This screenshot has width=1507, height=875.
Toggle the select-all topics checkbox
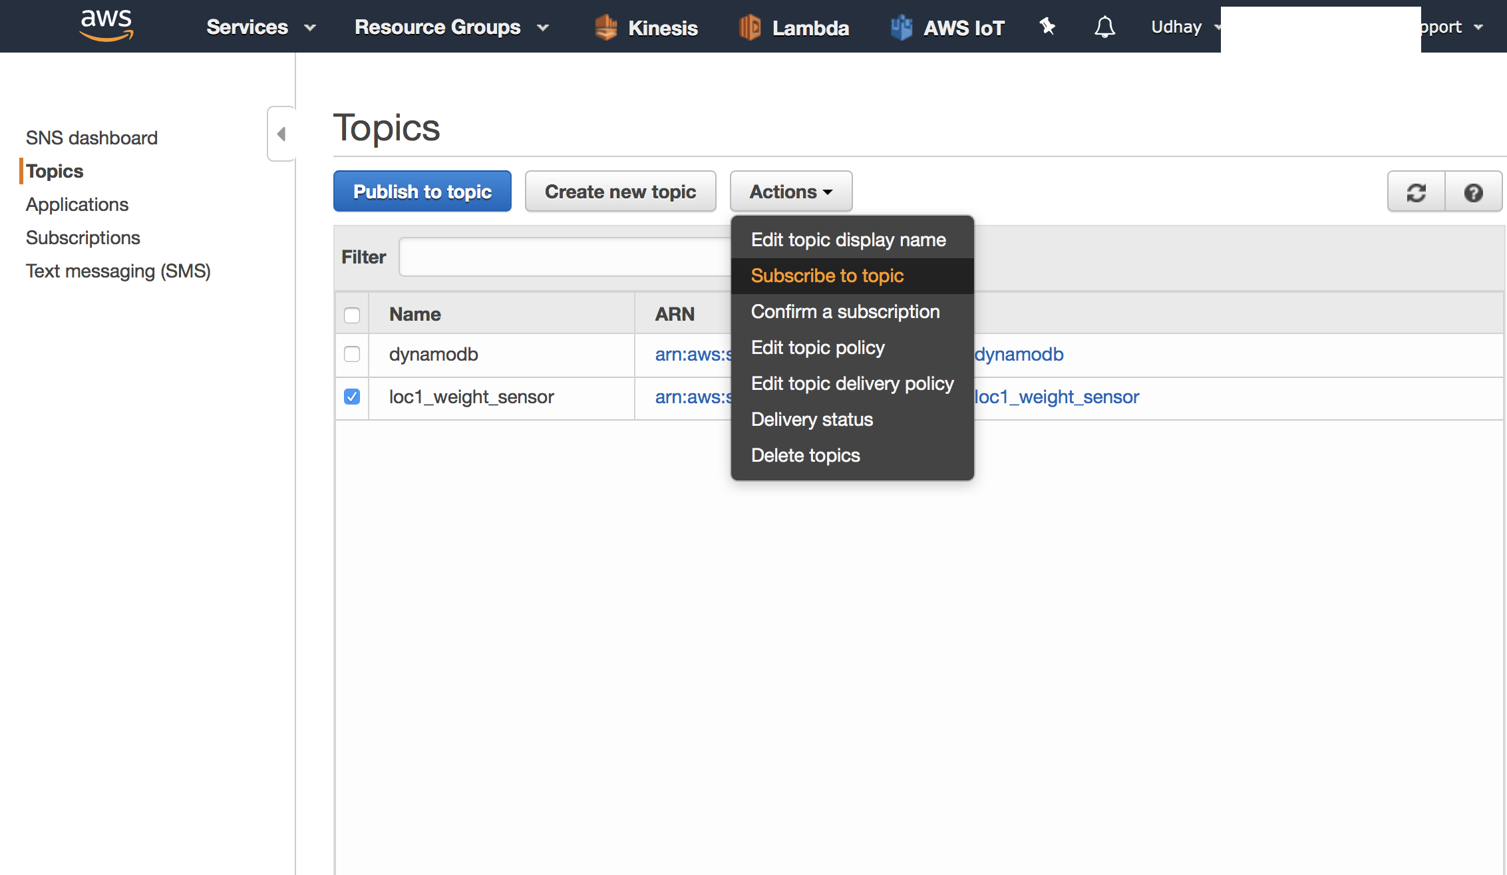point(352,315)
